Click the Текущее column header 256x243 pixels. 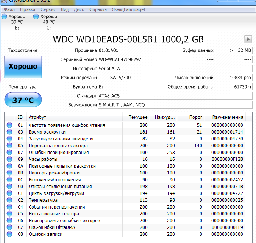[136, 117]
